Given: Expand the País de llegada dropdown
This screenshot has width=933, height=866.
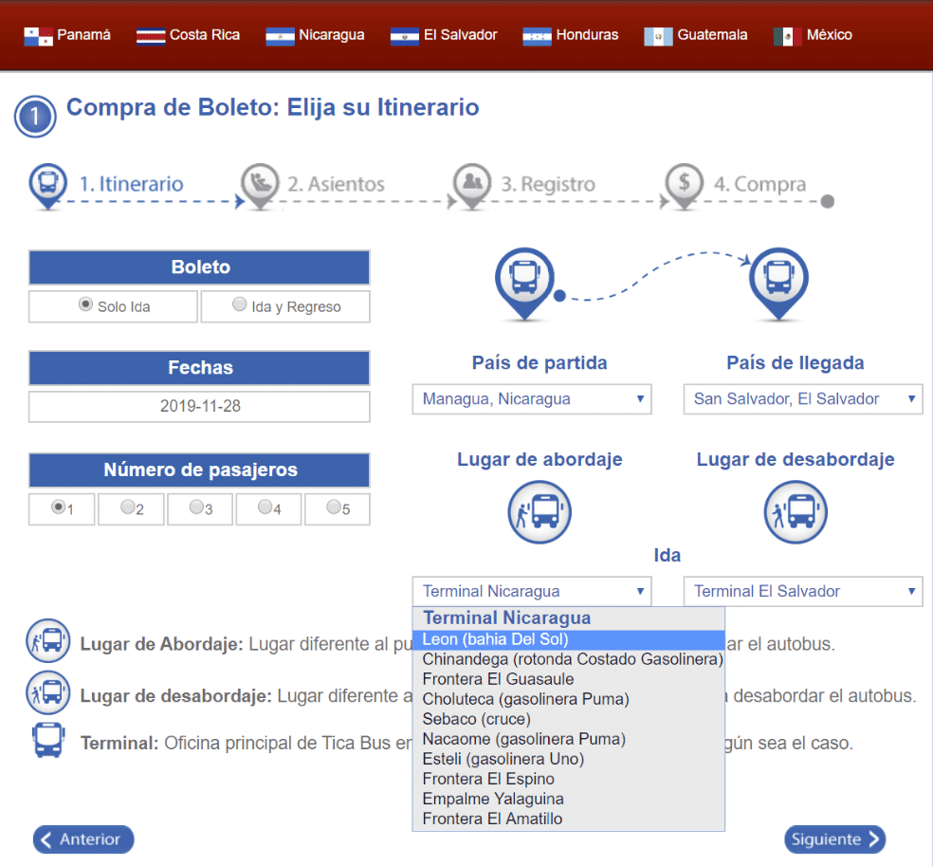Looking at the screenshot, I should tap(802, 399).
